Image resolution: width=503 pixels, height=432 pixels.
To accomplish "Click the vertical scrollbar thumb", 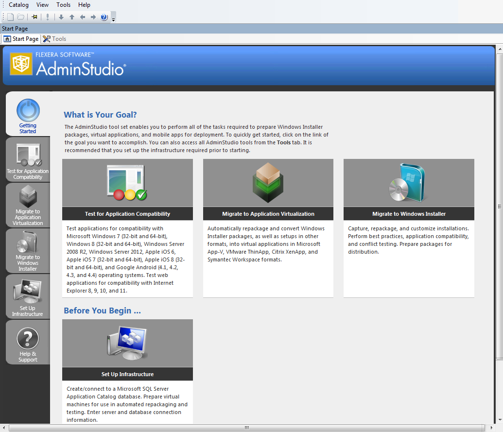I will [500, 206].
